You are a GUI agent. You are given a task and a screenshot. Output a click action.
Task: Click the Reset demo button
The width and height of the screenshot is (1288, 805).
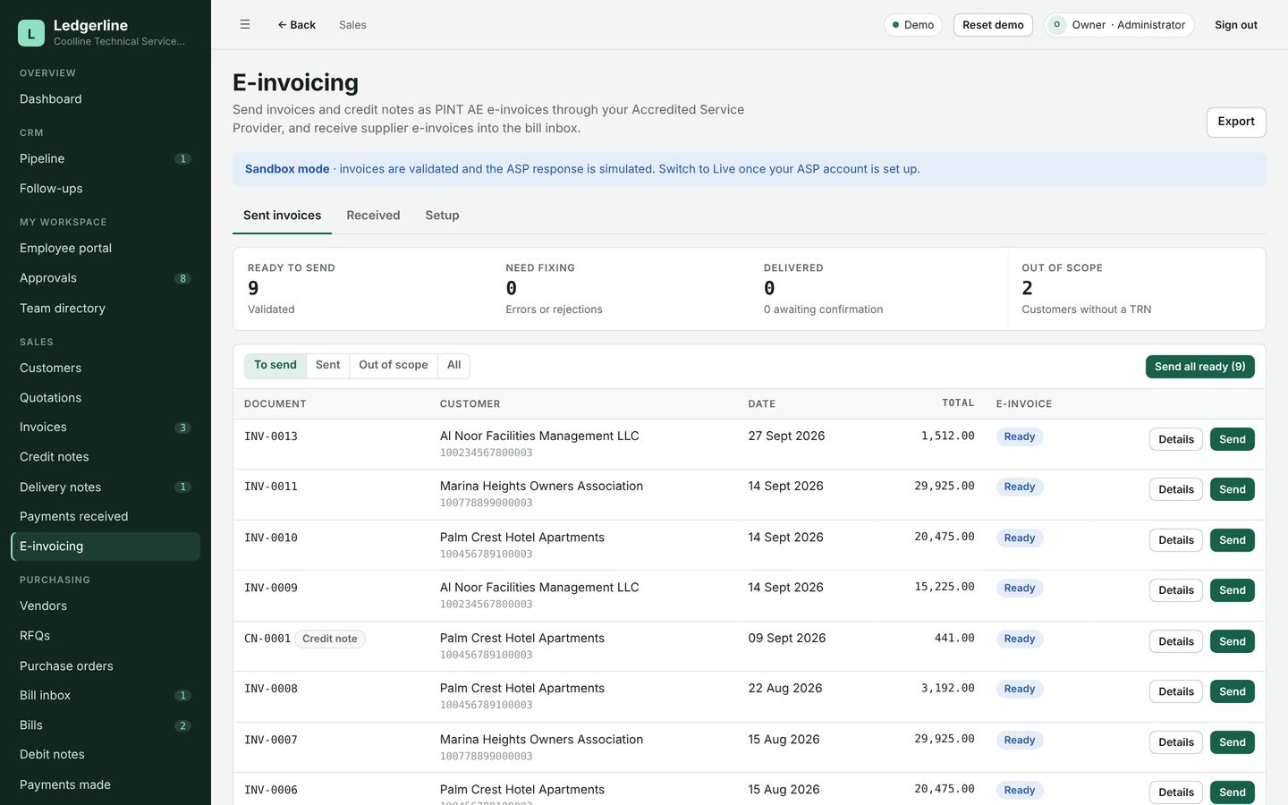click(x=993, y=25)
